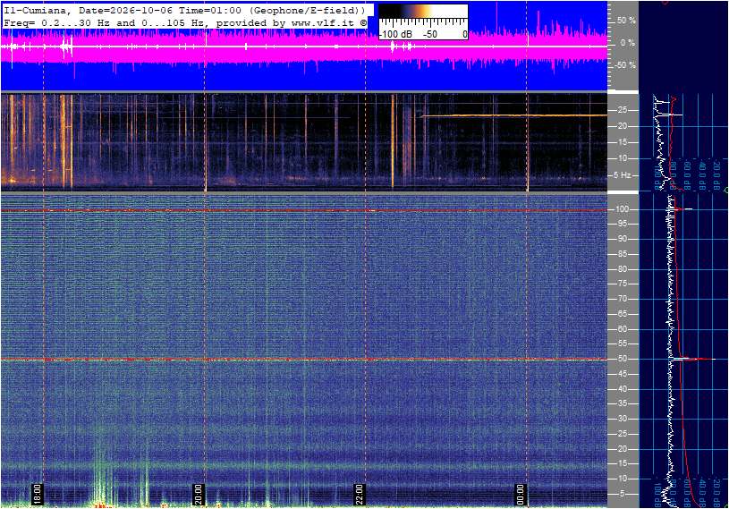Click the red 50 Hz mains line in spectrogram
Image resolution: width=729 pixels, height=509 pixels.
click(x=304, y=360)
